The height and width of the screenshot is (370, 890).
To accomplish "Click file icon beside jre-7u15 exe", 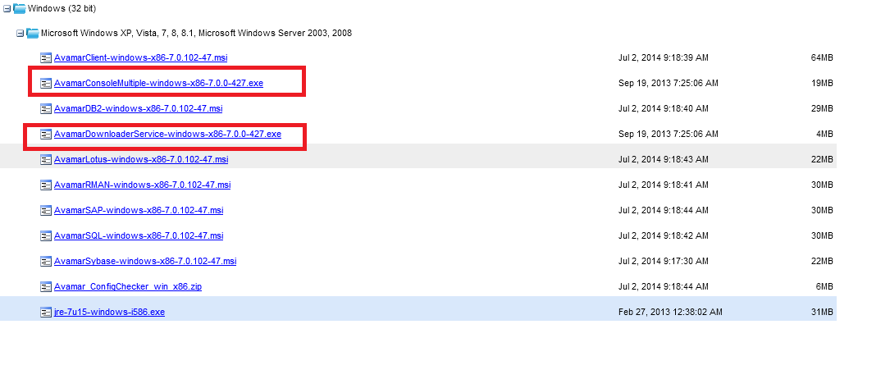I will (46, 313).
